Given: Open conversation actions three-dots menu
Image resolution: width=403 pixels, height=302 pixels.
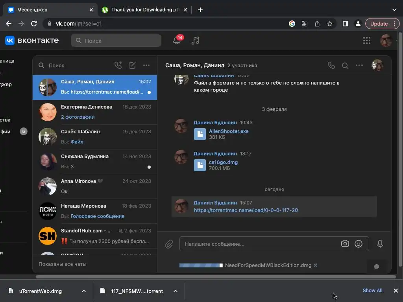Looking at the screenshot, I should (359, 66).
